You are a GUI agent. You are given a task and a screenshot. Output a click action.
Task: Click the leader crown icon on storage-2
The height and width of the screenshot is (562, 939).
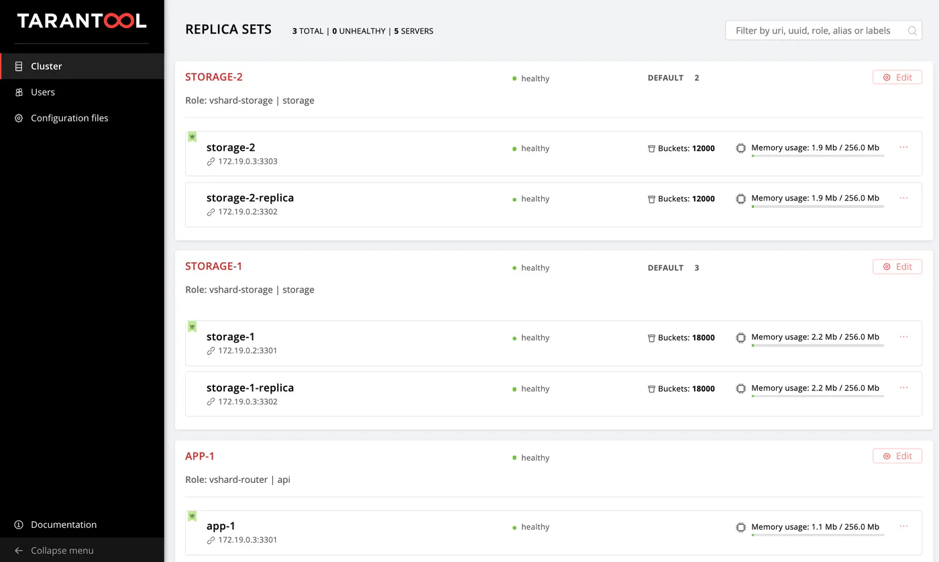pos(192,137)
